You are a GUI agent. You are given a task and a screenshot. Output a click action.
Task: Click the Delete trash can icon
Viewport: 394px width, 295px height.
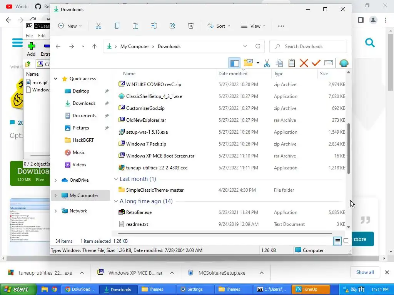pos(191,26)
